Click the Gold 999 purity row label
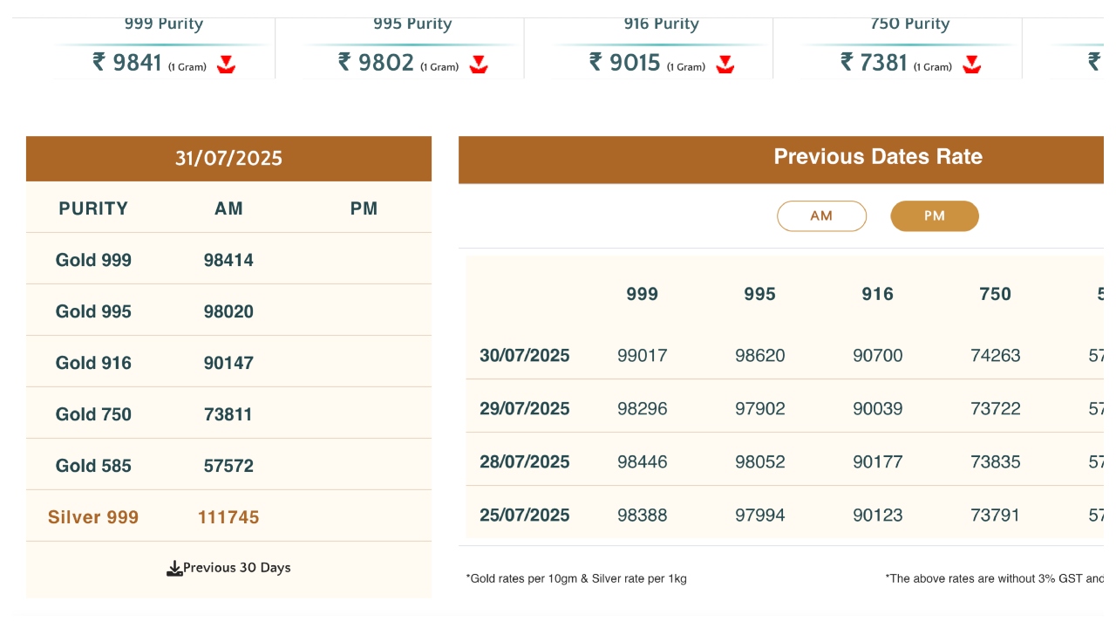Image resolution: width=1116 pixels, height=628 pixels. coord(93,260)
